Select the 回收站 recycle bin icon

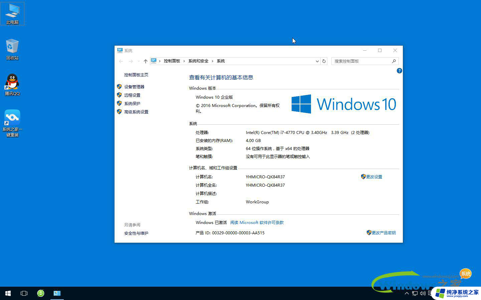(12, 49)
